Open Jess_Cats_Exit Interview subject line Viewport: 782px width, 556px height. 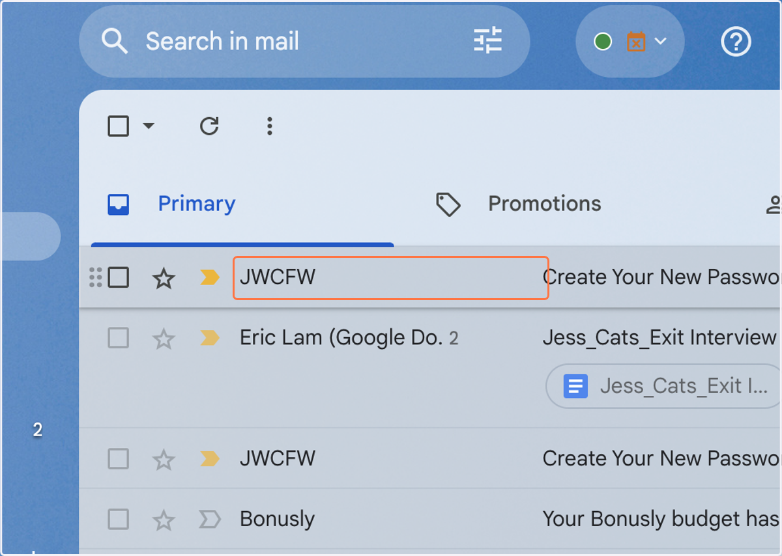[659, 337]
